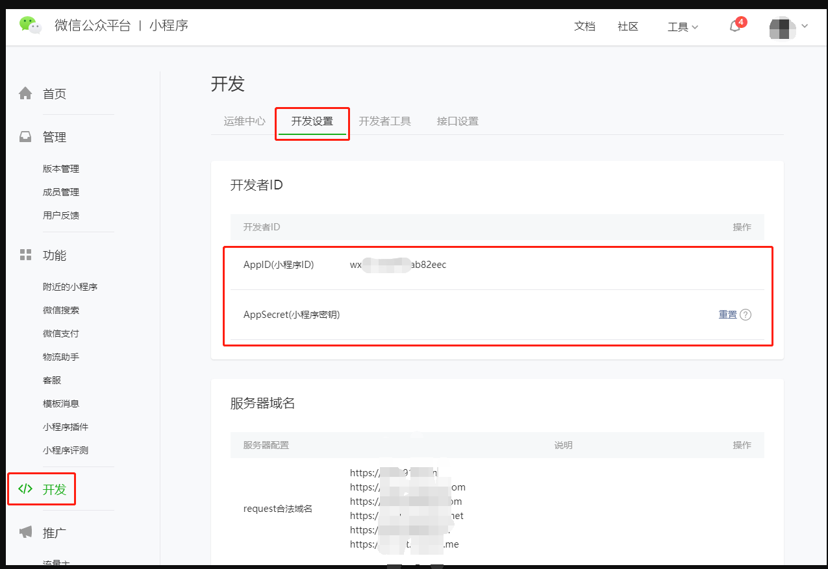Viewport: 828px width, 569px height.
Task: Open 模板消息 in the sidebar
Action: coord(61,404)
